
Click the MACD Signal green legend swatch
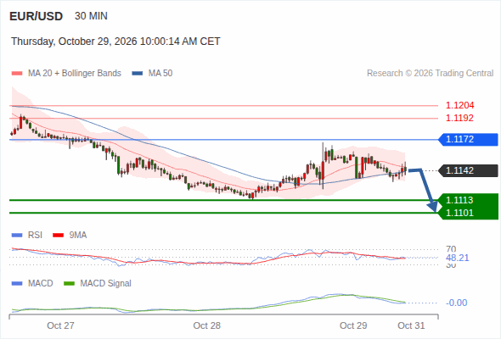pyautogui.click(x=69, y=284)
